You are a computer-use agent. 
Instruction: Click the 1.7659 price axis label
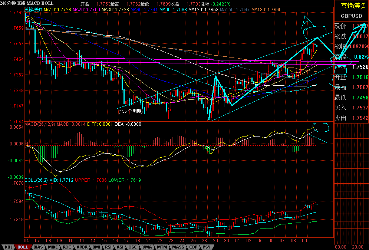[17, 28]
